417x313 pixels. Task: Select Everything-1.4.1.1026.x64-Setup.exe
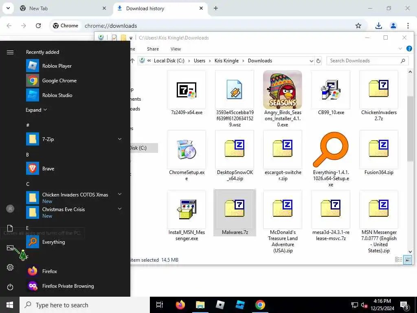331,159
